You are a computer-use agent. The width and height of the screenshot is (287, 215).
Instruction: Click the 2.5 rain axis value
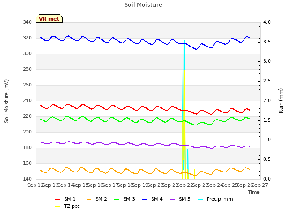267,81
